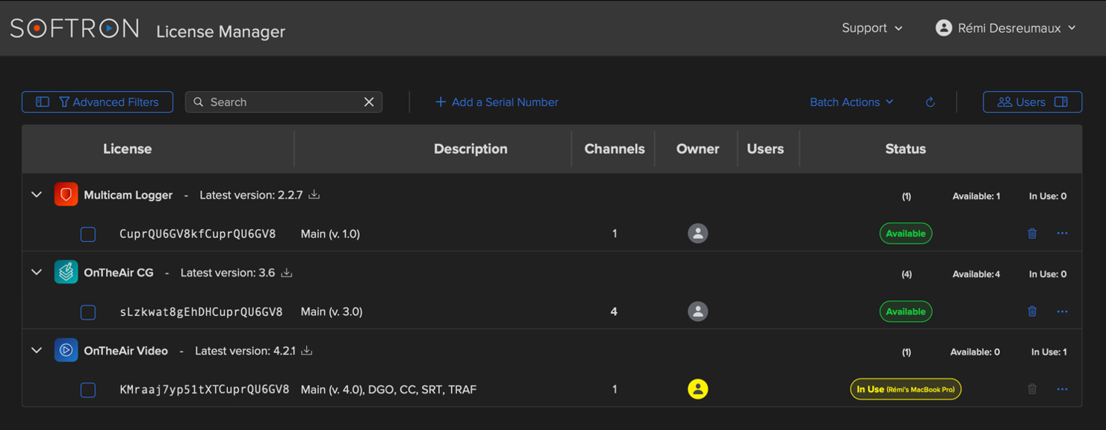Click the user avatar icon beside Rémi Desreumaux

(944, 28)
